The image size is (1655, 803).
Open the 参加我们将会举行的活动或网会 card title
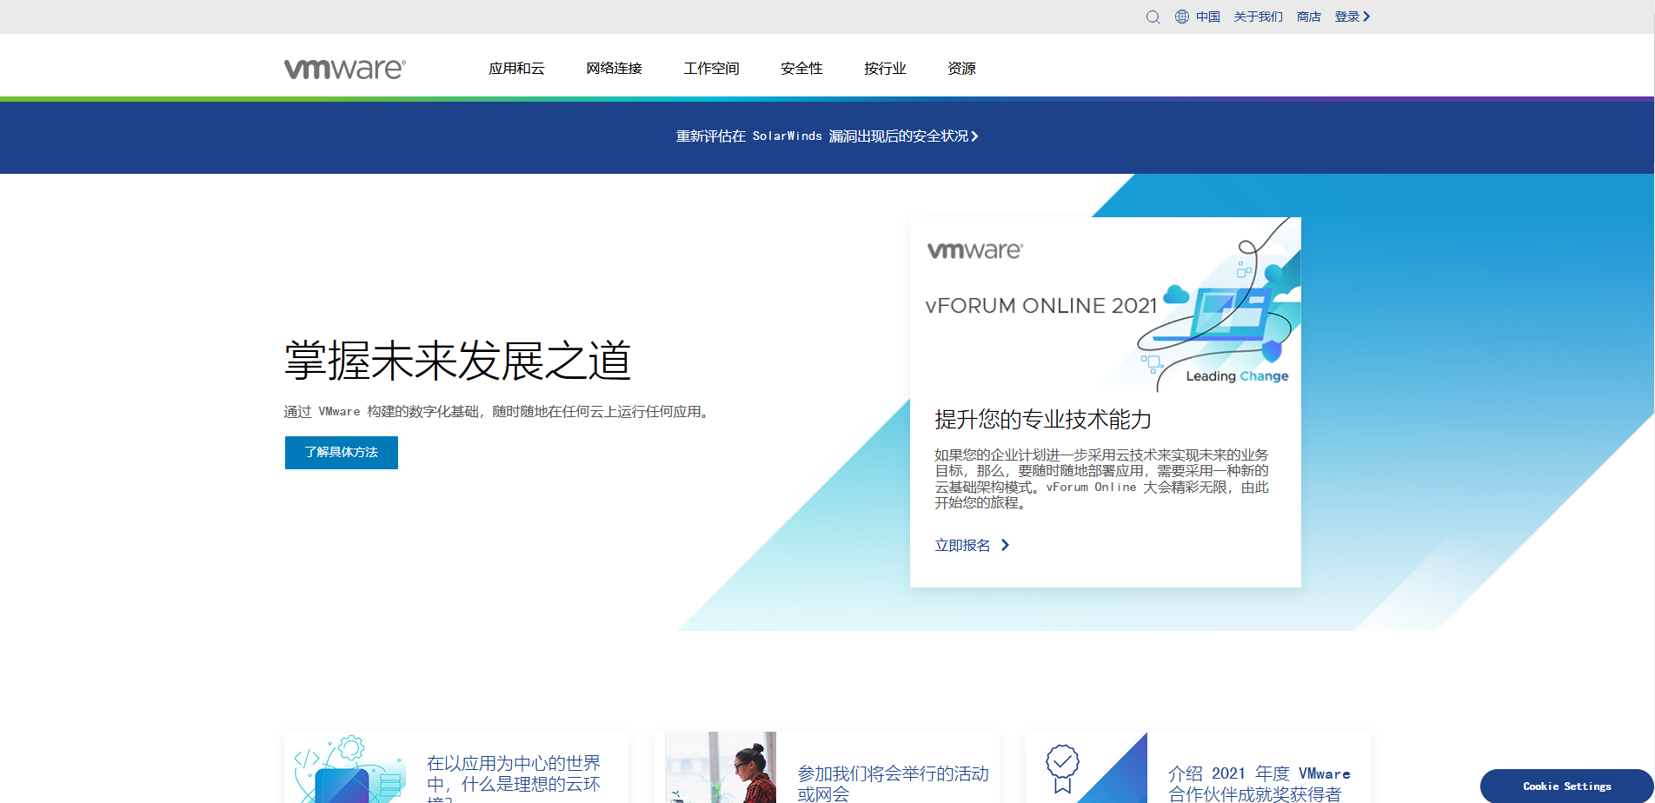tap(893, 783)
